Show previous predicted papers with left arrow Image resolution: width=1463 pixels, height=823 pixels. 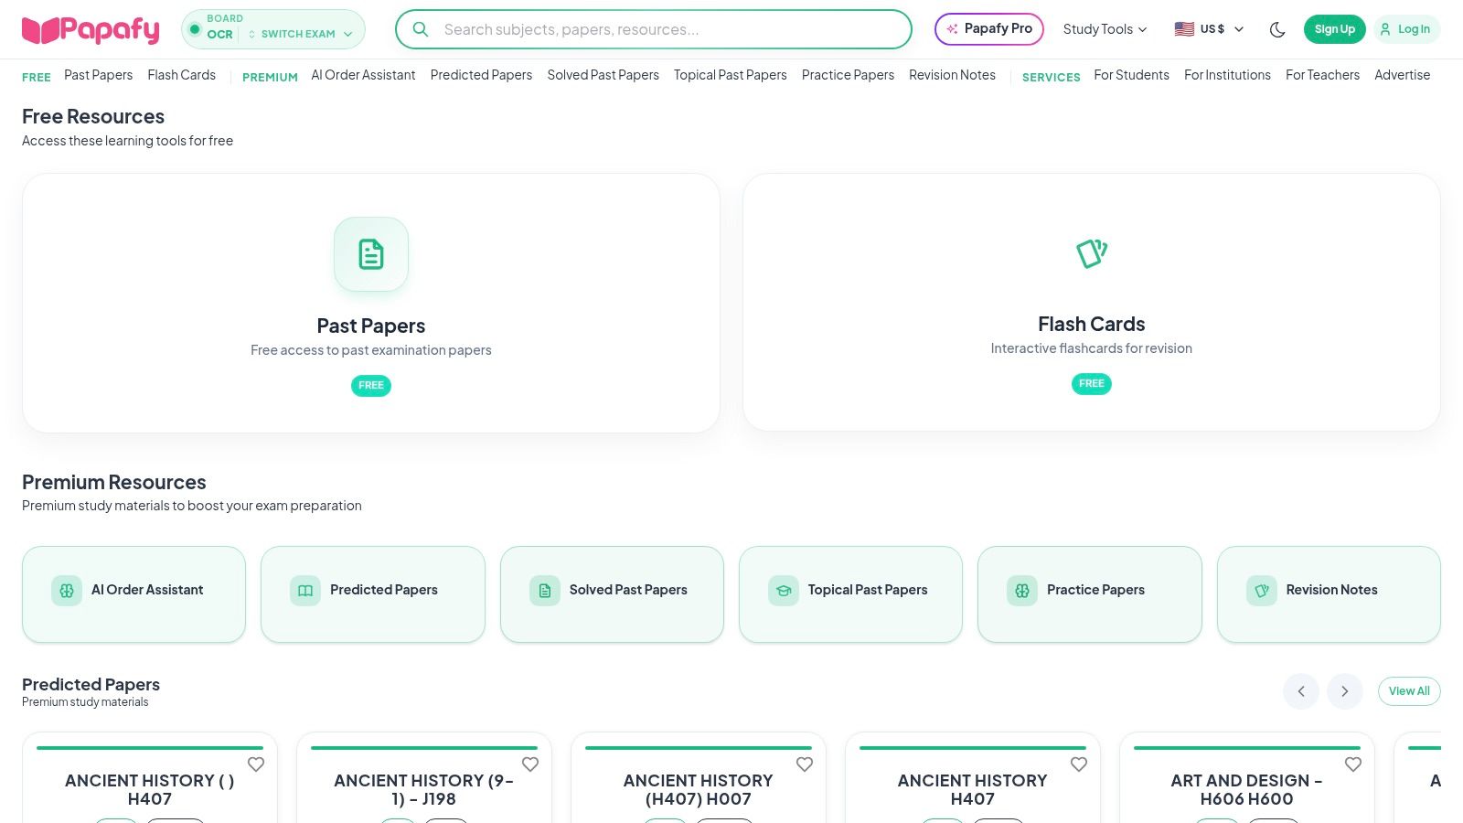point(1301,691)
